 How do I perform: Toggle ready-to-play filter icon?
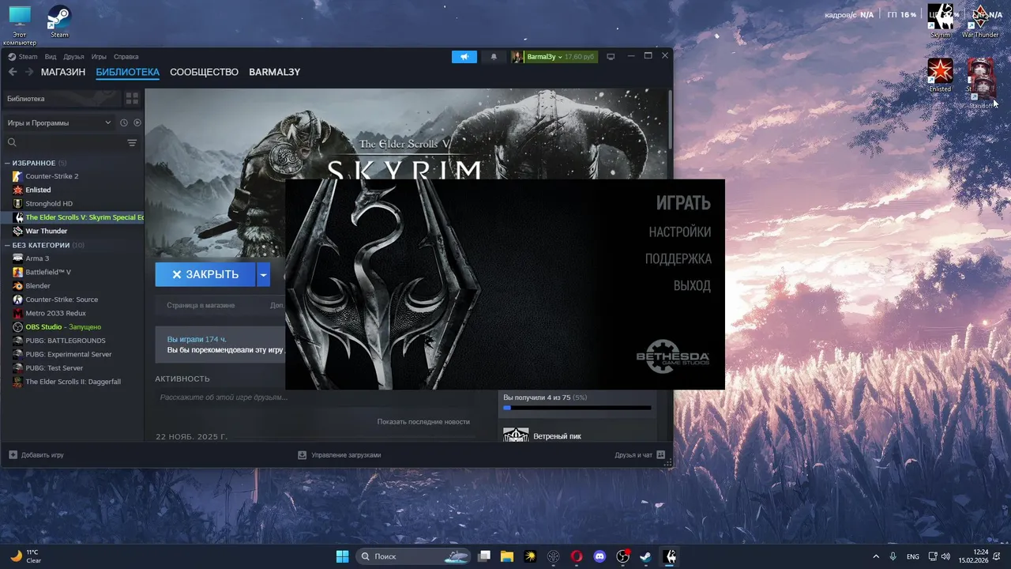point(137,122)
